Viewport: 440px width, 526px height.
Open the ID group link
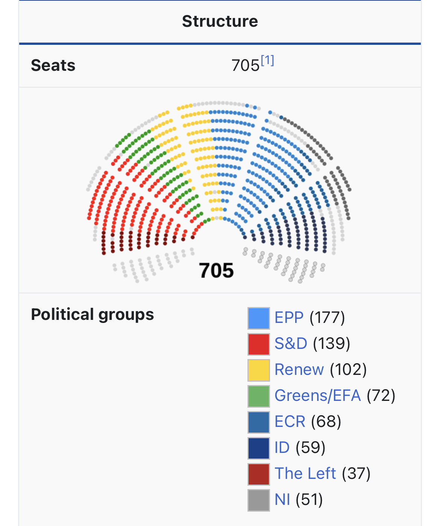point(282,448)
